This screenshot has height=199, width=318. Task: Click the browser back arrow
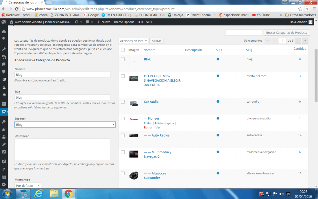[x=4, y=9]
